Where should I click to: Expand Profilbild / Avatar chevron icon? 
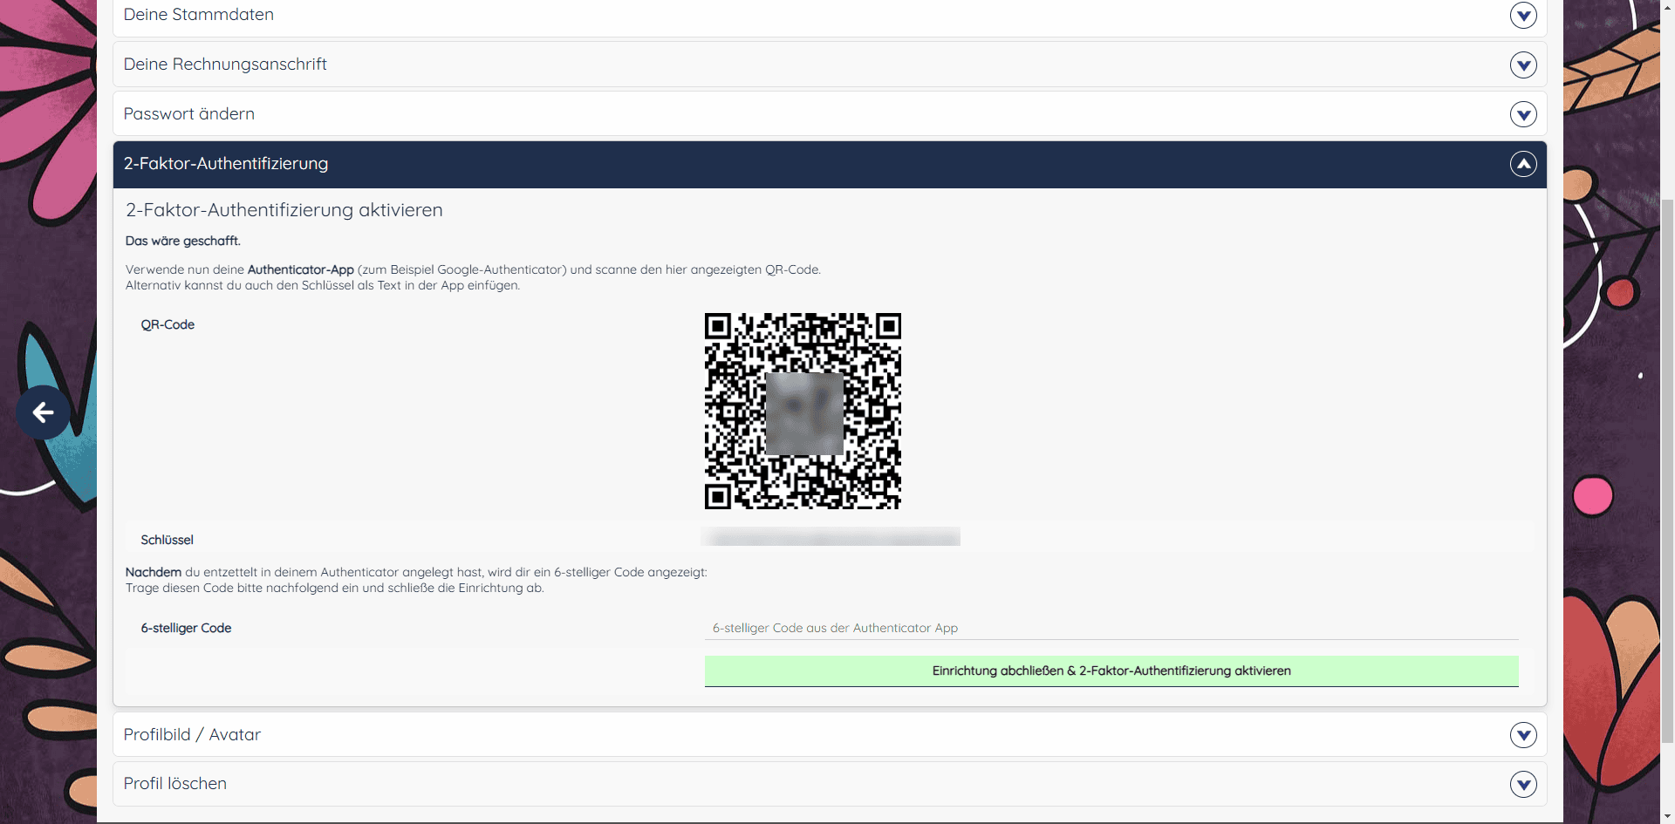click(x=1523, y=735)
